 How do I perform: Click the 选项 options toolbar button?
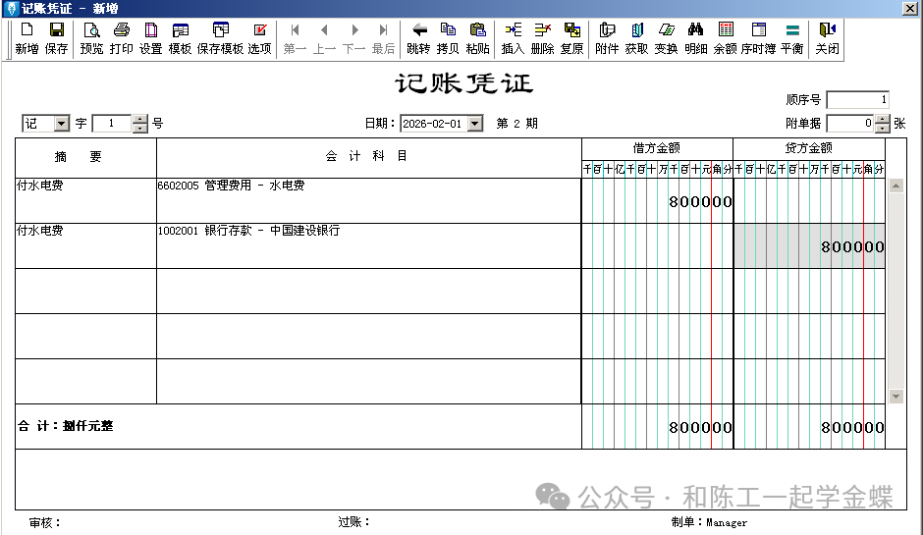pos(259,37)
